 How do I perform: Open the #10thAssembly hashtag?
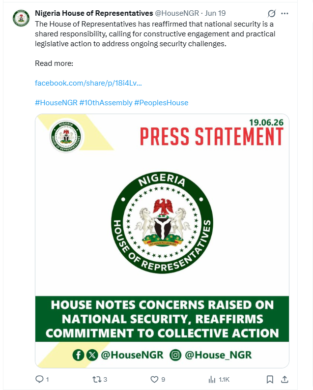point(106,103)
